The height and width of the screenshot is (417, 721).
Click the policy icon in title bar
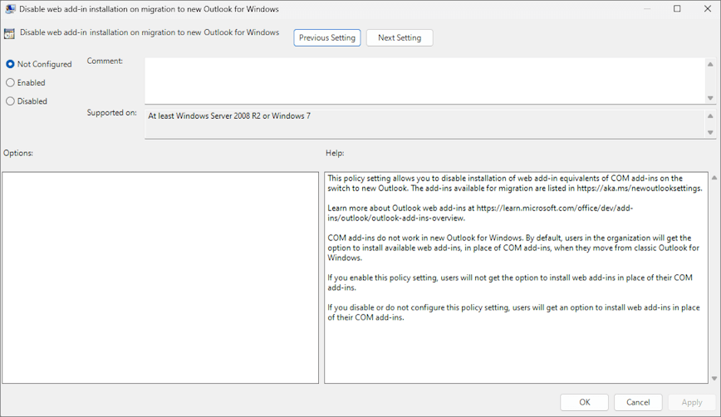10,9
